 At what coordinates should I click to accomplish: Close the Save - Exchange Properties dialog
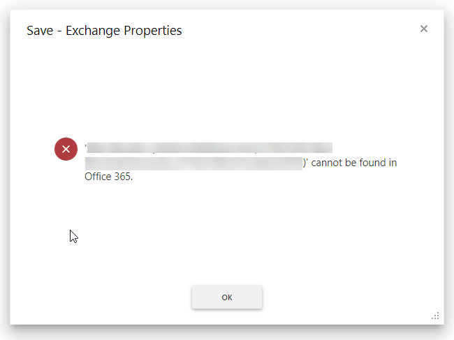click(x=424, y=29)
